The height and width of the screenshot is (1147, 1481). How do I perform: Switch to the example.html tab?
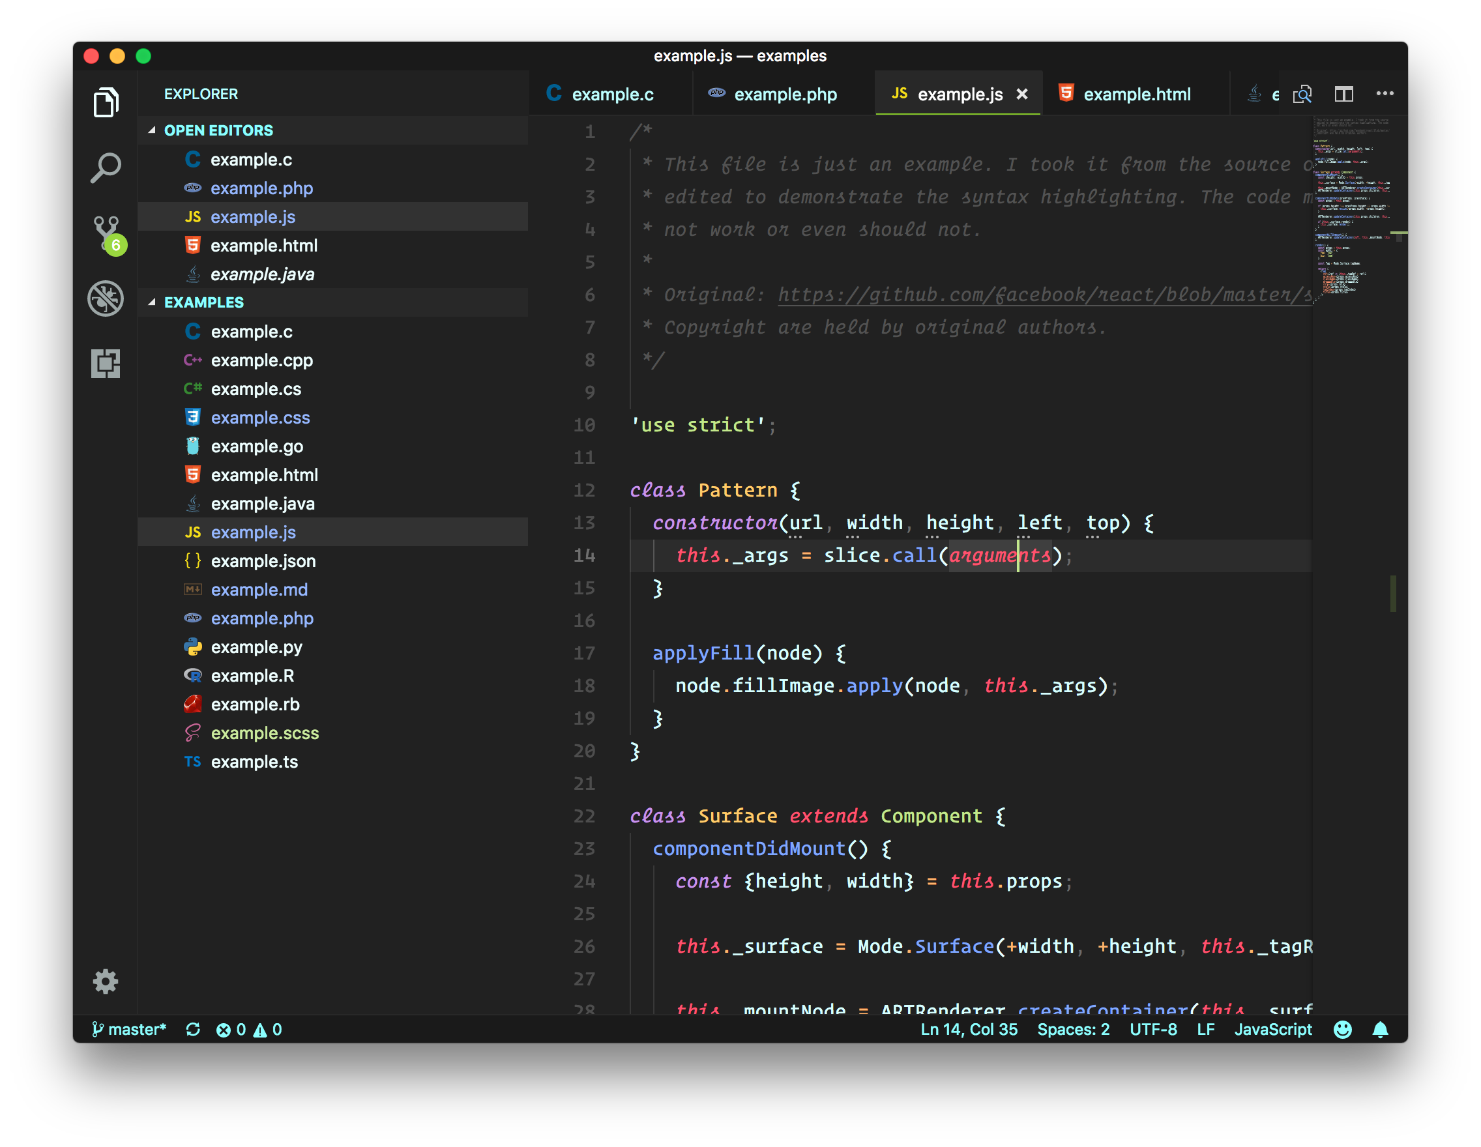1136,94
